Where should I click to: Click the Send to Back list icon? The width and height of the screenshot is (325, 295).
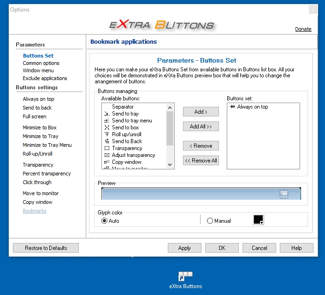[x=106, y=141]
